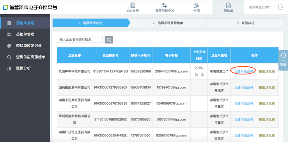
Task: Click phone number 18908459834
Action: 141,87
